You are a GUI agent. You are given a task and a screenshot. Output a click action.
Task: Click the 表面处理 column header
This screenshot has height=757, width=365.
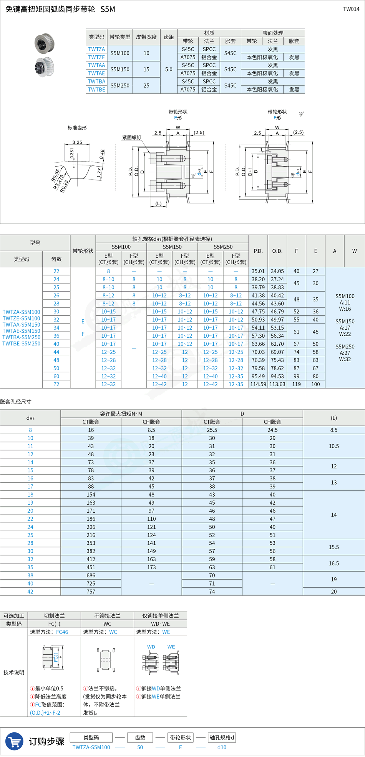[x=273, y=33]
